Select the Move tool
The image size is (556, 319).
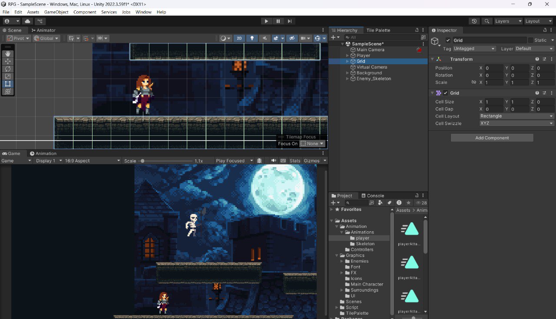7,61
